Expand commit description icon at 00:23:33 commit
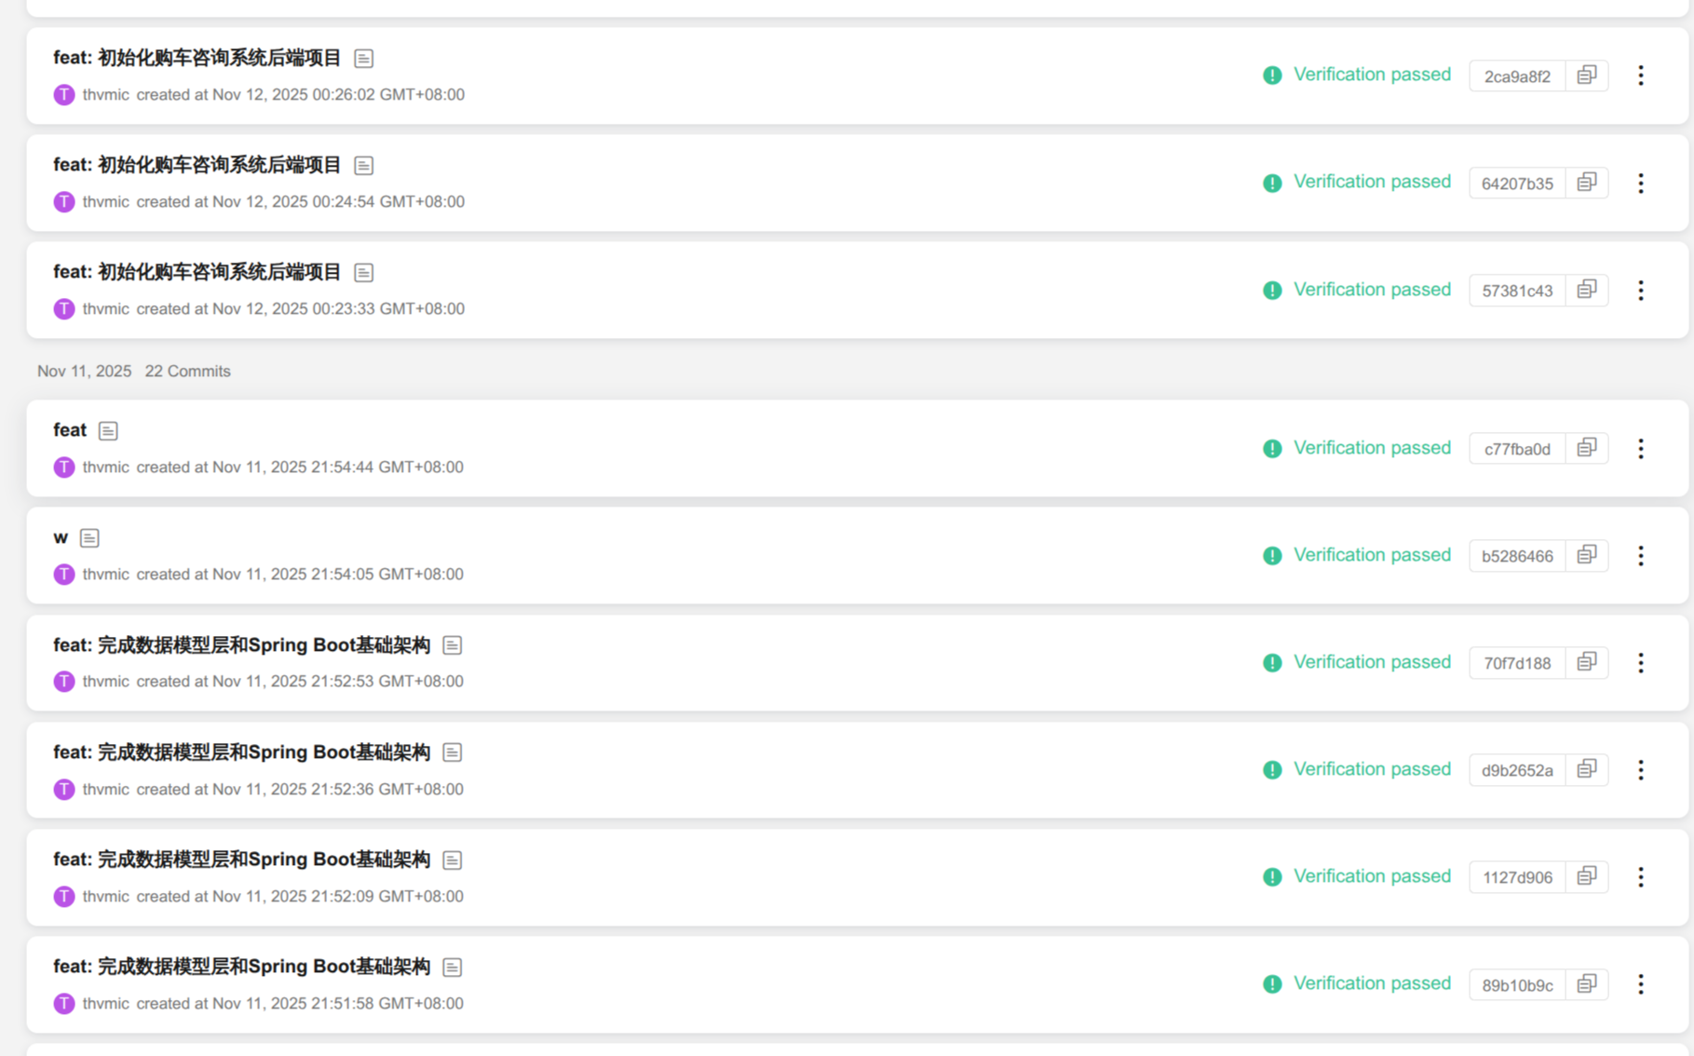The width and height of the screenshot is (1694, 1056). pos(364,273)
